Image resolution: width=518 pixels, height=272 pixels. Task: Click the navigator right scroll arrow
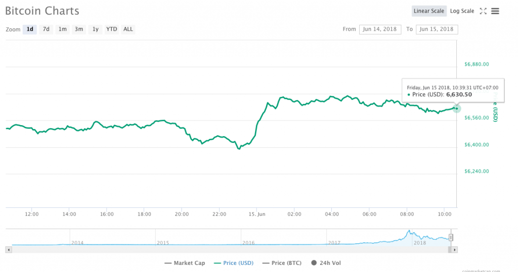point(454,249)
